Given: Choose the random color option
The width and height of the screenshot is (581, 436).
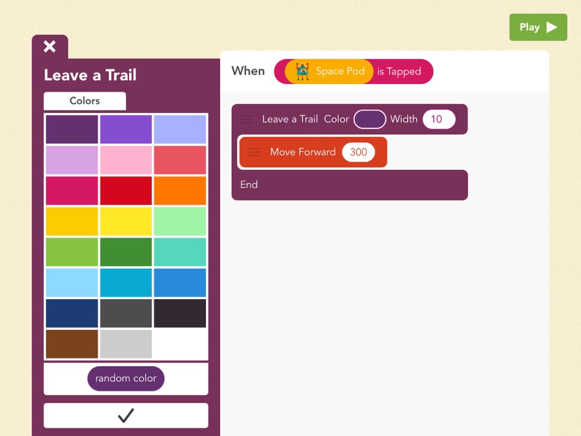Looking at the screenshot, I should (126, 379).
